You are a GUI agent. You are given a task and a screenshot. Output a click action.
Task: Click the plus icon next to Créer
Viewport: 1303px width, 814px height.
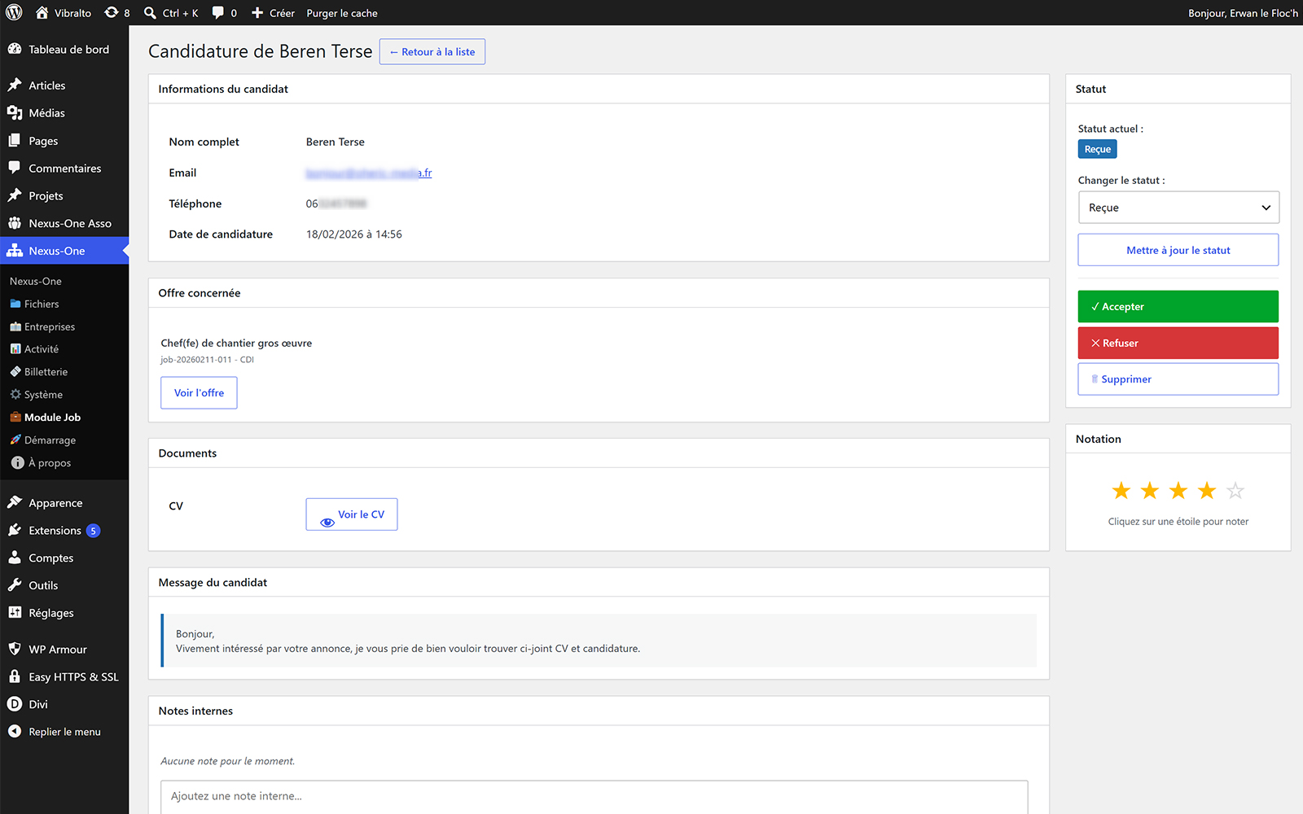pos(257,13)
